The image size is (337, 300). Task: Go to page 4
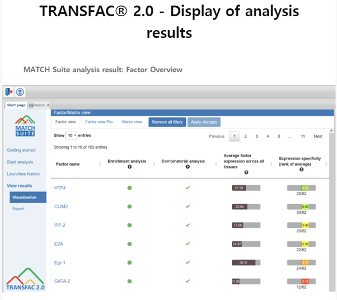(268, 136)
